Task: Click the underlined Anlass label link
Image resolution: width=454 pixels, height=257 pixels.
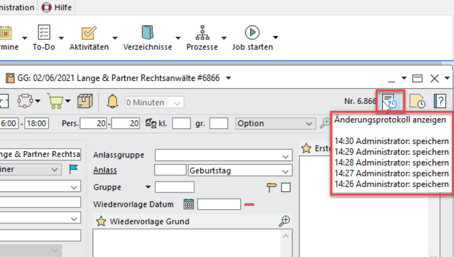Action: [x=105, y=171]
